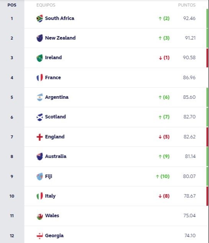Viewport: 209px width, 243px height.
Task: Click the red down arrow for Ireland
Action: [160, 58]
